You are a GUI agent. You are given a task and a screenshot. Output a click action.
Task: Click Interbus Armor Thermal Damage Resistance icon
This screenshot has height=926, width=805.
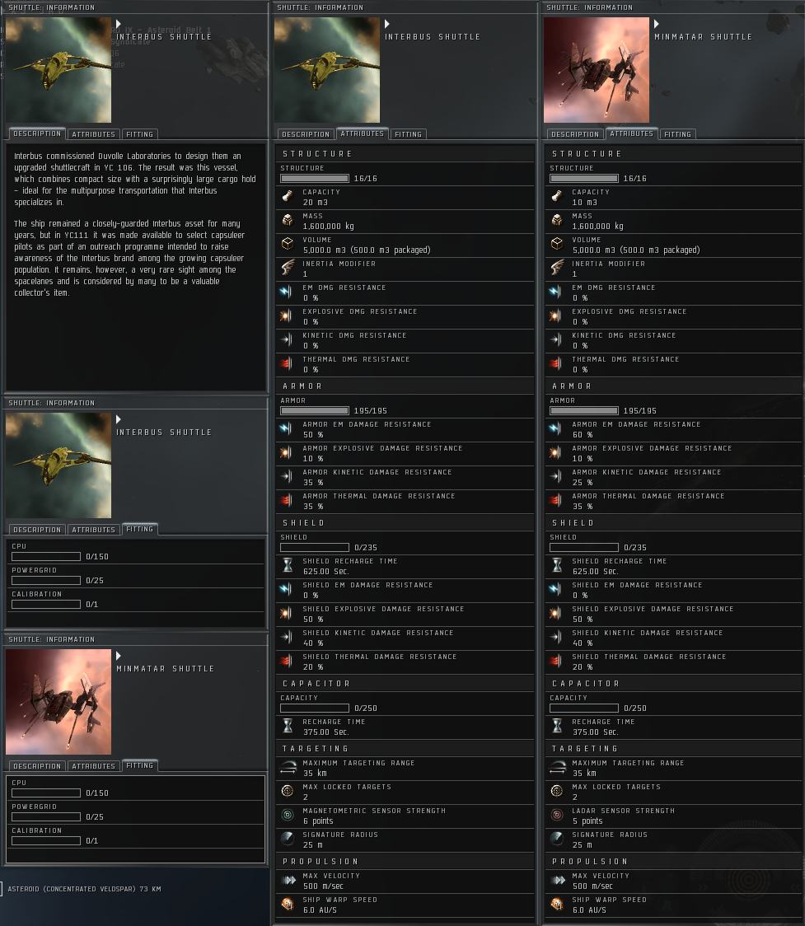pos(287,500)
